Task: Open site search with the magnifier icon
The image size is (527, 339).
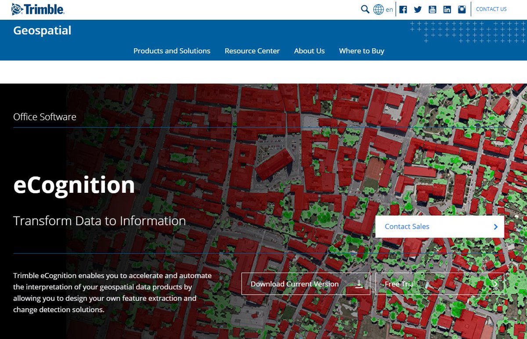Action: (364, 8)
